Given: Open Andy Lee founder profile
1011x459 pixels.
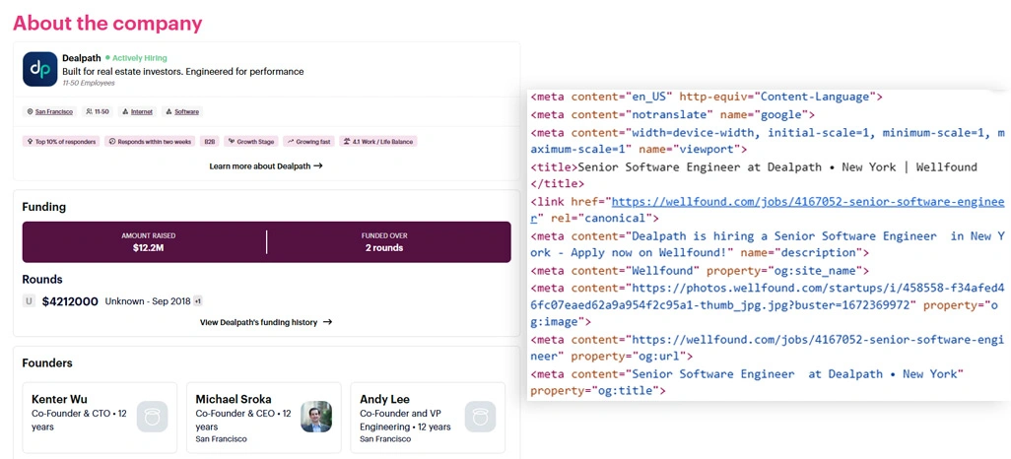Looking at the screenshot, I should coord(428,418).
